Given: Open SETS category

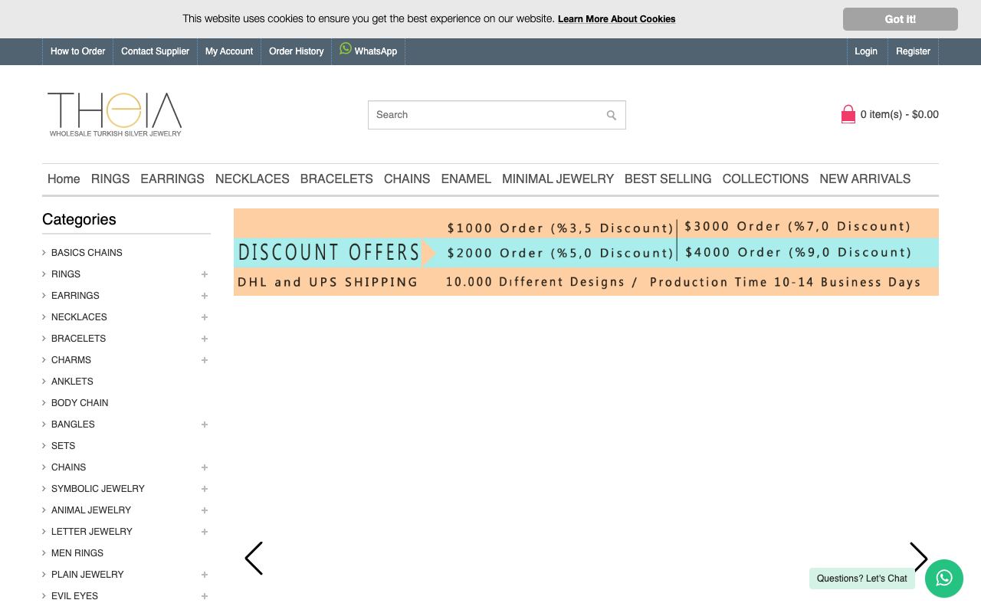Looking at the screenshot, I should 63,446.
